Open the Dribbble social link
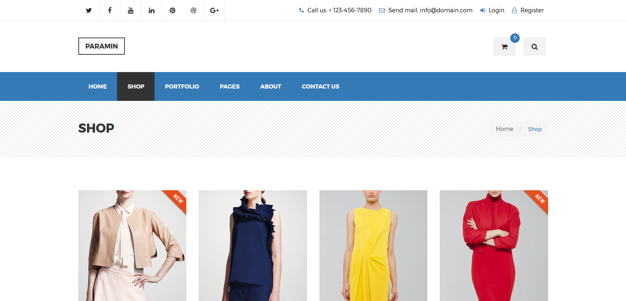Viewport: 626px width, 301px height. [193, 10]
